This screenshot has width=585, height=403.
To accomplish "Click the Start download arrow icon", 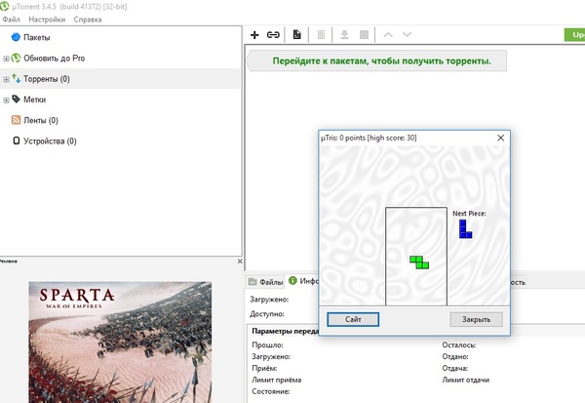I will click(x=344, y=35).
